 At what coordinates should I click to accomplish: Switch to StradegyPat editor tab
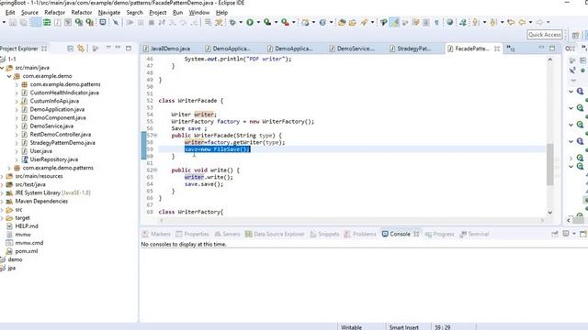pos(411,49)
